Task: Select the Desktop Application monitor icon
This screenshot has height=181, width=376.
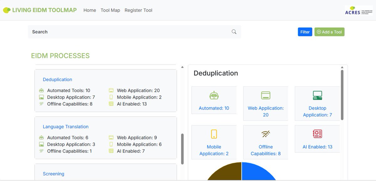Action: [x=317, y=95]
